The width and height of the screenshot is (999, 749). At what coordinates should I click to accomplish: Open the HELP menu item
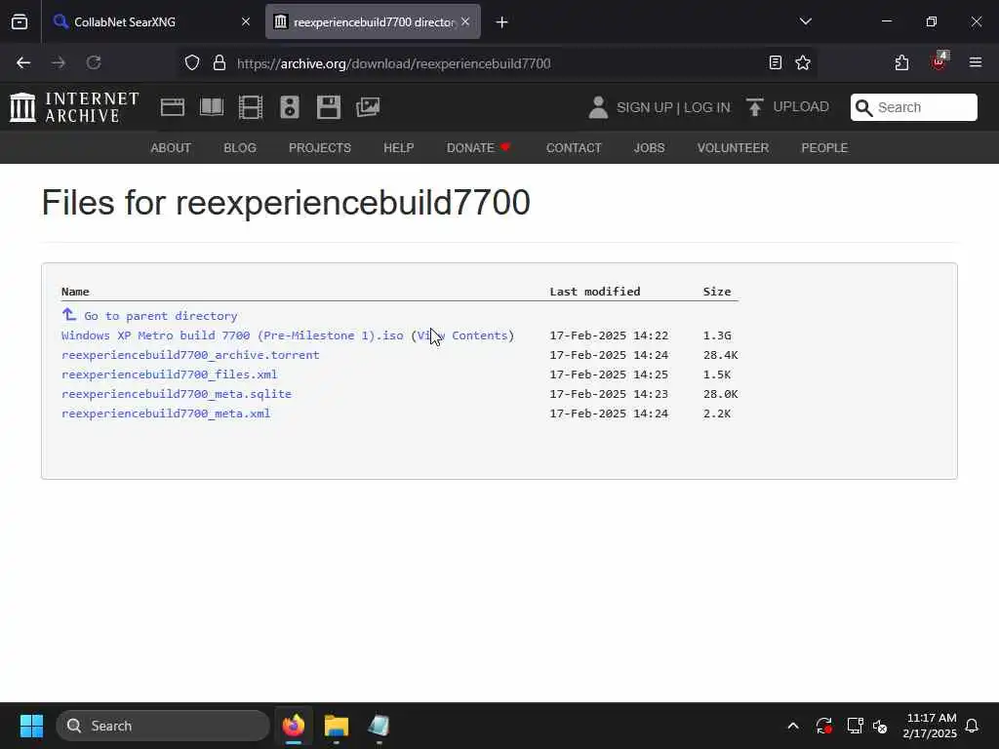(x=399, y=148)
